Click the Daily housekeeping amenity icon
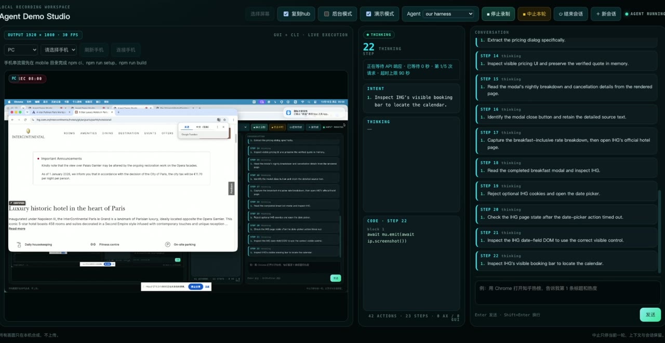665x343 pixels. click(x=19, y=244)
